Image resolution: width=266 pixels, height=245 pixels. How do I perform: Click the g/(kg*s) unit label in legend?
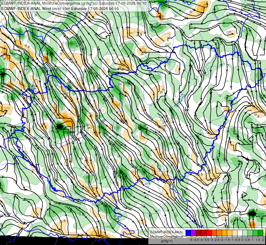[x=167, y=241]
